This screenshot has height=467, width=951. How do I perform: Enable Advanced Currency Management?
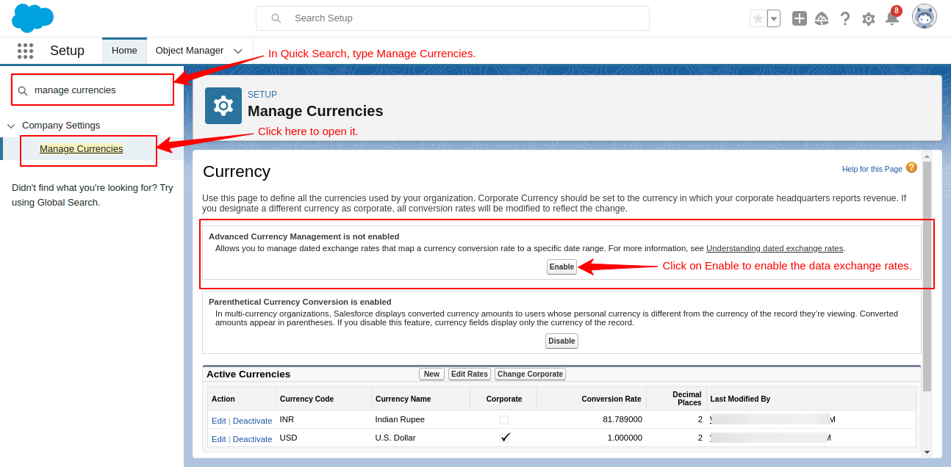[561, 267]
